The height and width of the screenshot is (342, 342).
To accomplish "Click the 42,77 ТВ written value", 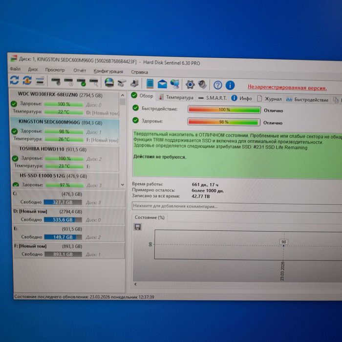I will (x=201, y=196).
